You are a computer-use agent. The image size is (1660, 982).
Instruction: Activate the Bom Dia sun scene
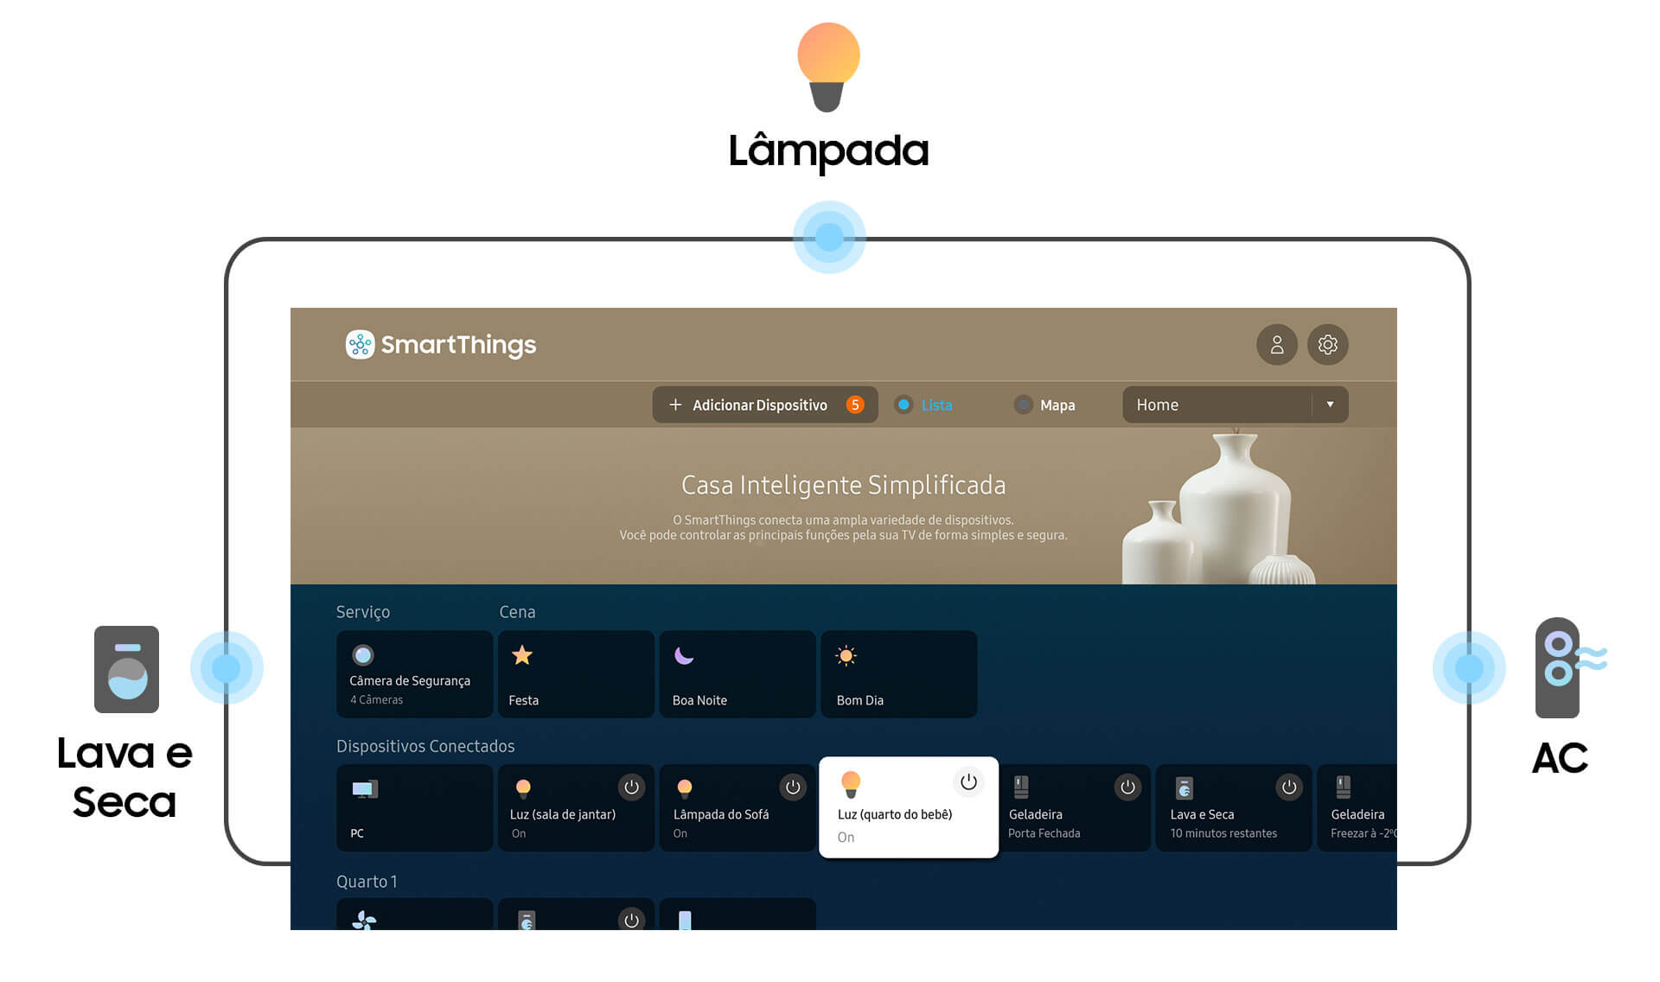[899, 674]
